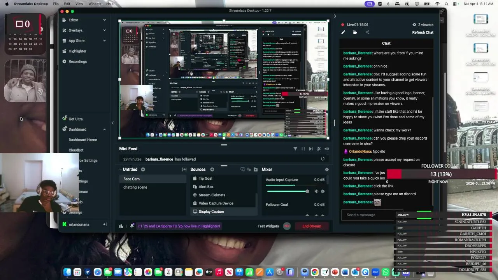Viewport: 498px width, 280px height.
Task: Open the View menu
Action: coord(79,3)
